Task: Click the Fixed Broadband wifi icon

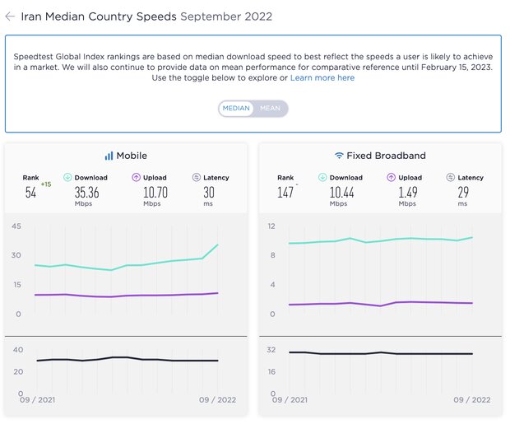Action: click(339, 156)
